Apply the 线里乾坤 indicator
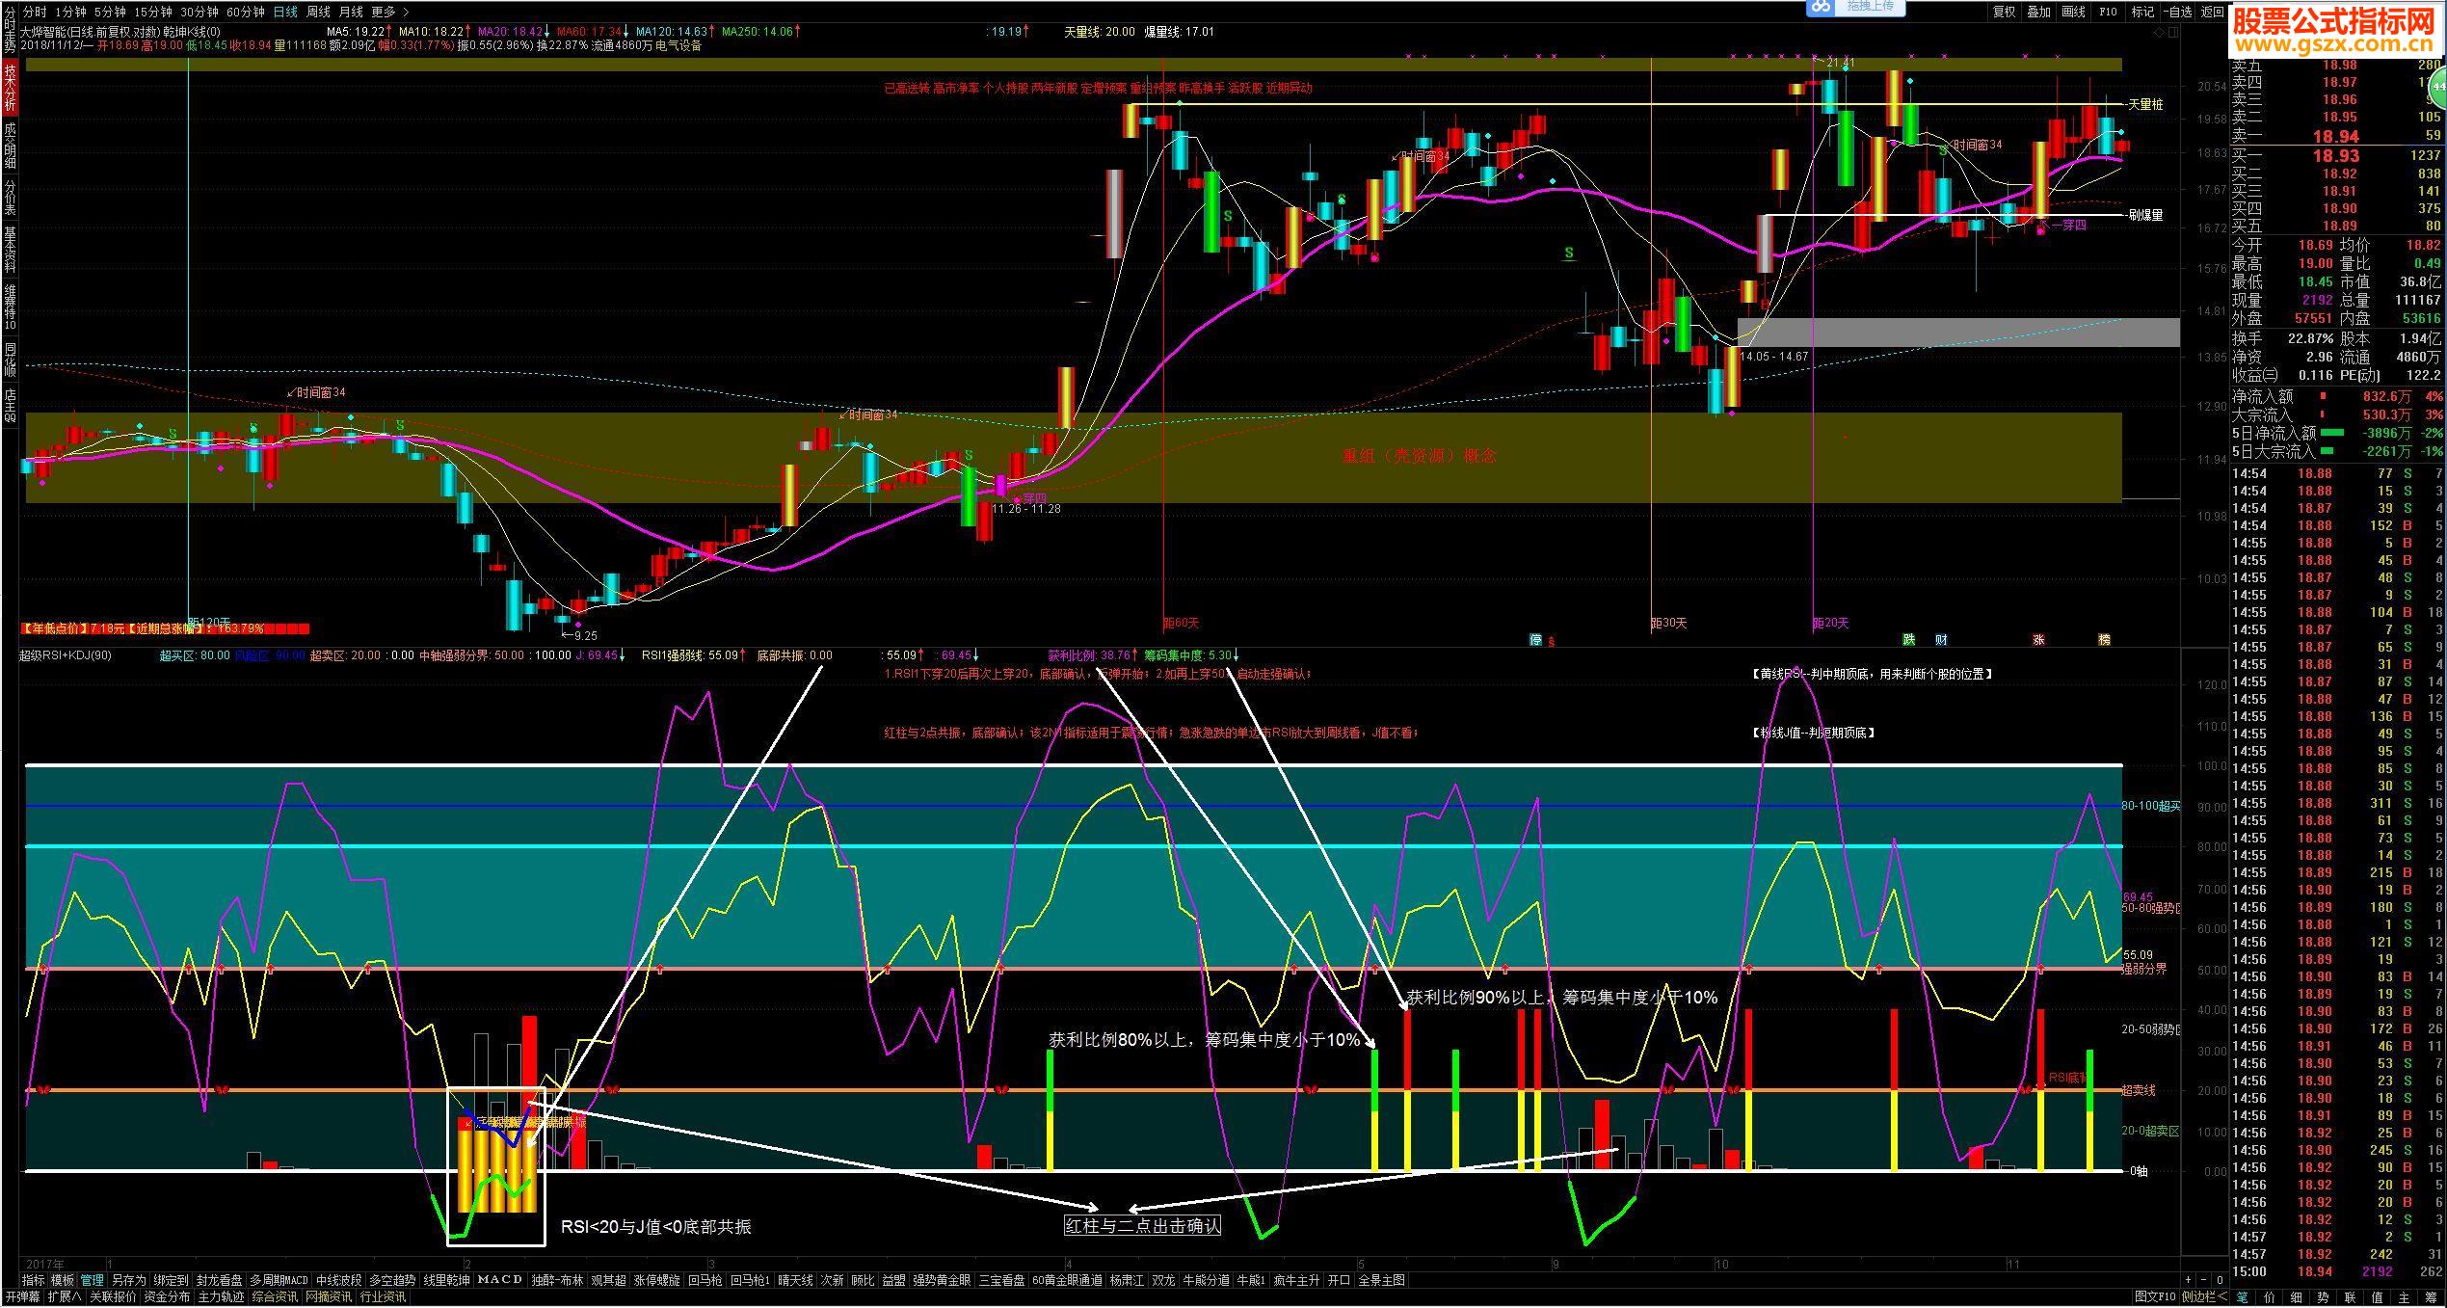Screen dimensions: 2447x1308 point(447,1280)
